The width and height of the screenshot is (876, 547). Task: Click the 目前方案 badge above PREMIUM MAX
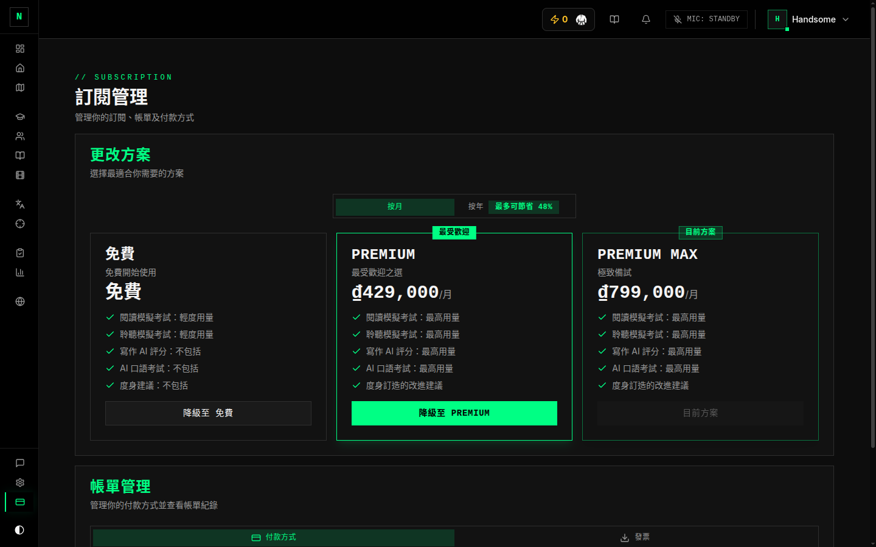tap(700, 232)
